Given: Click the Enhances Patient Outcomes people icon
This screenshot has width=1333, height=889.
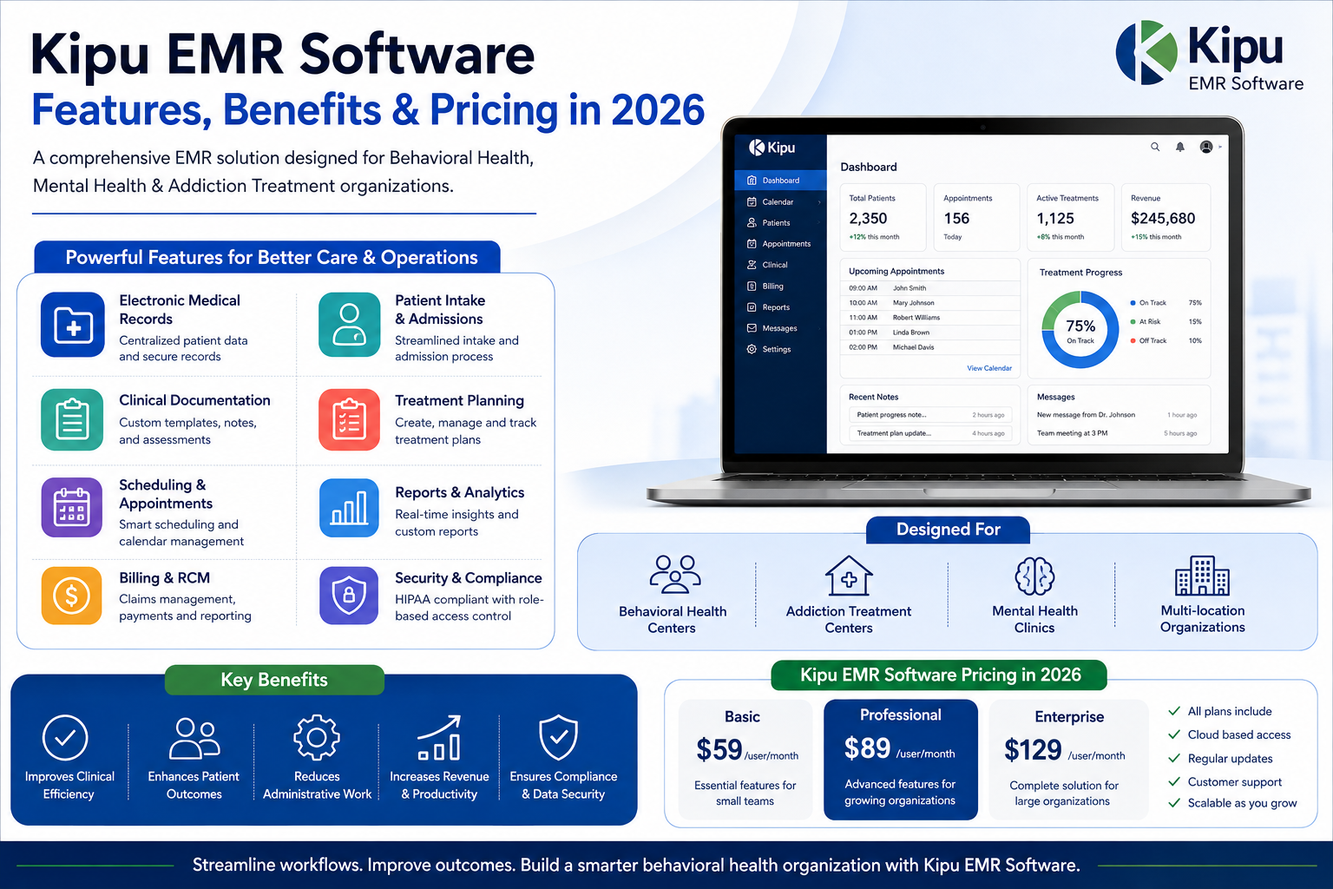Looking at the screenshot, I should 194,738.
